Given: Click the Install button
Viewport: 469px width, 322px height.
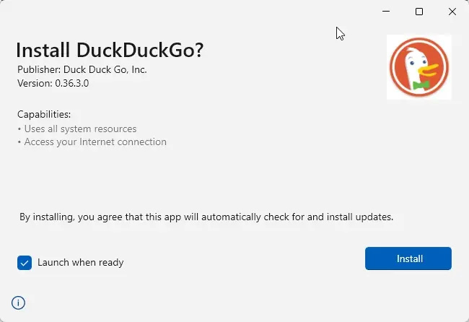Looking at the screenshot, I should click(408, 258).
